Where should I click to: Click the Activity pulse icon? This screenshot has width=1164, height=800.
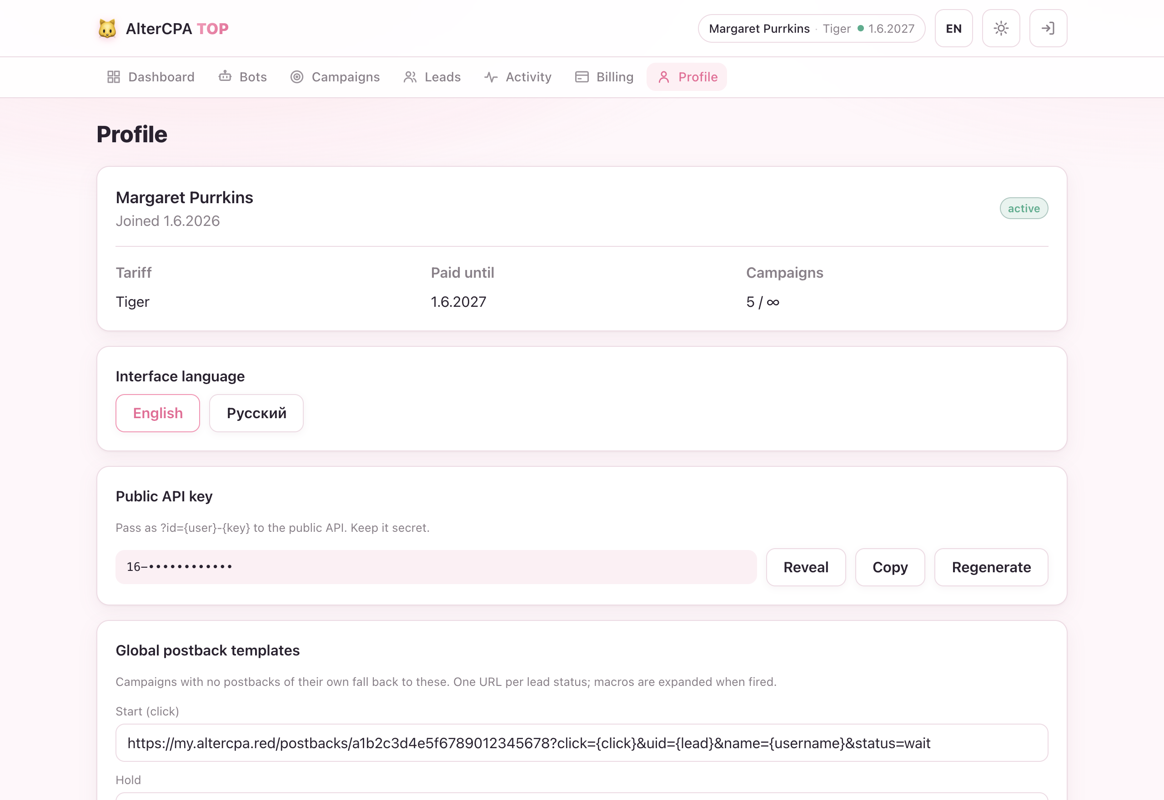(x=491, y=77)
